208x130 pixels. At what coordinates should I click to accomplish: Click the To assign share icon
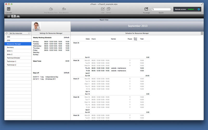pos(146,9)
